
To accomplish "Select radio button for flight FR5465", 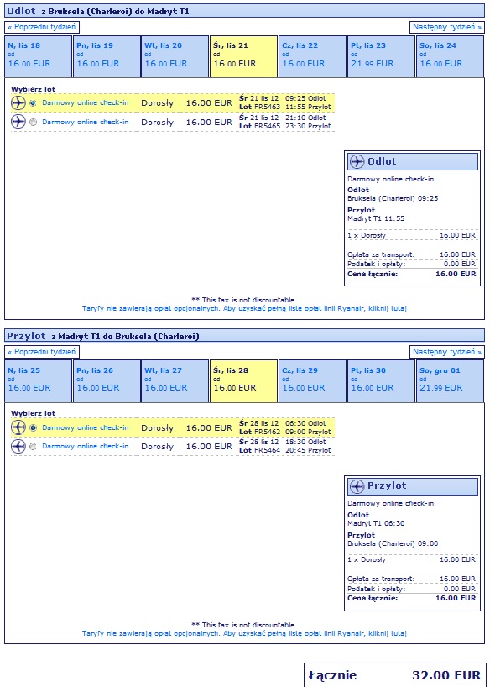I will coord(33,123).
